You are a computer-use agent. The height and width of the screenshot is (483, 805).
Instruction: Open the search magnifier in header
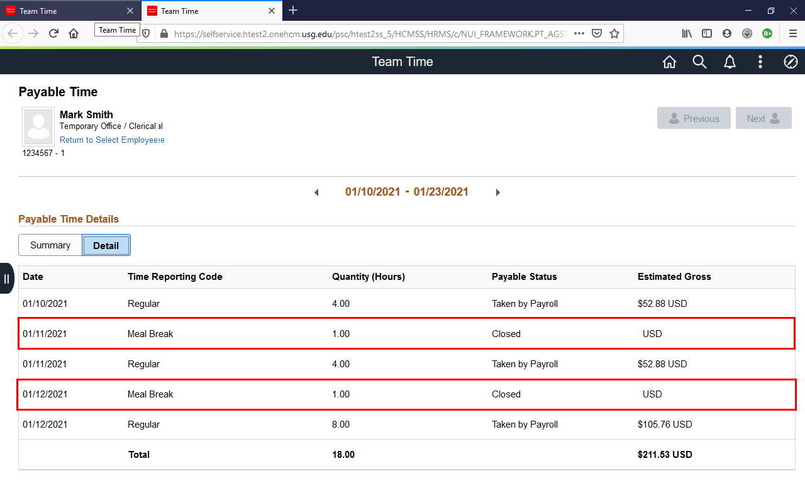[699, 62]
